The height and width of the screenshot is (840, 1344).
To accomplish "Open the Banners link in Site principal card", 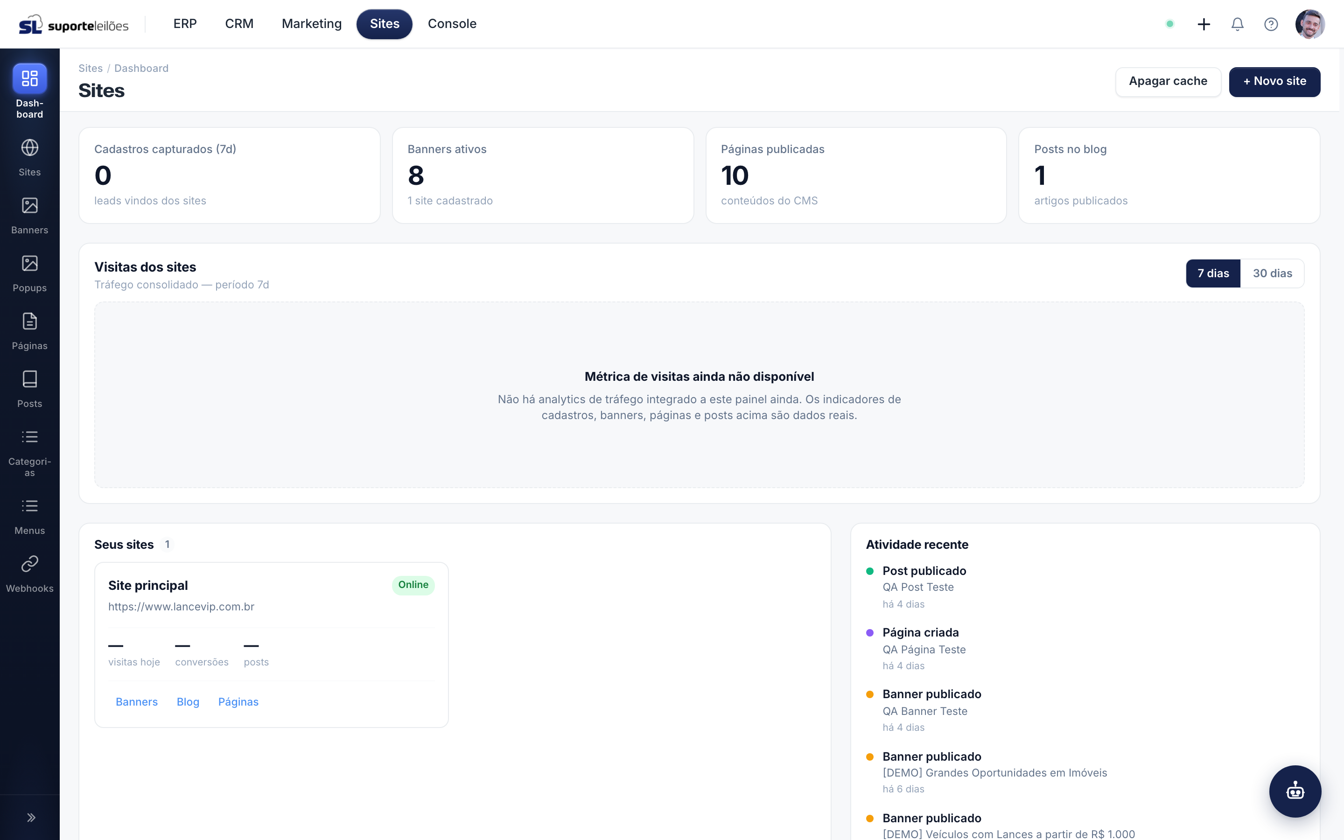I will point(137,702).
